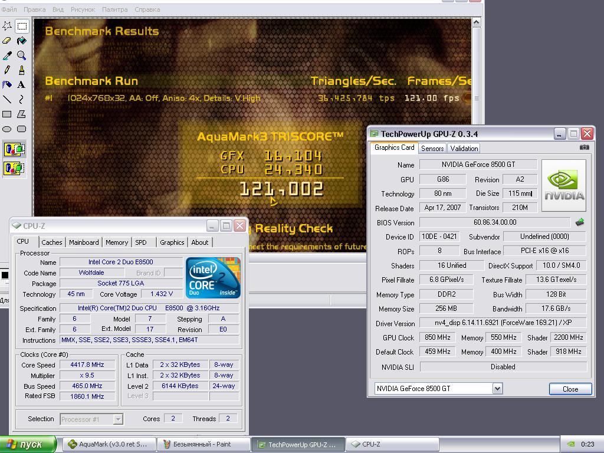The image size is (604, 453).
Task: Switch to the Graphics tab in CPU-Z
Action: (172, 242)
